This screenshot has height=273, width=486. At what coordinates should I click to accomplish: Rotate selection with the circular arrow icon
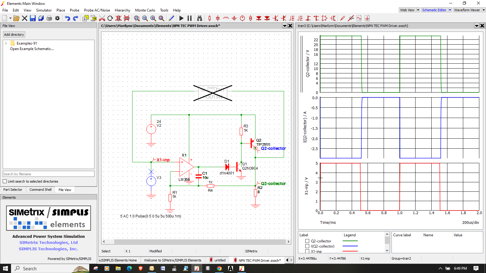[110, 18]
